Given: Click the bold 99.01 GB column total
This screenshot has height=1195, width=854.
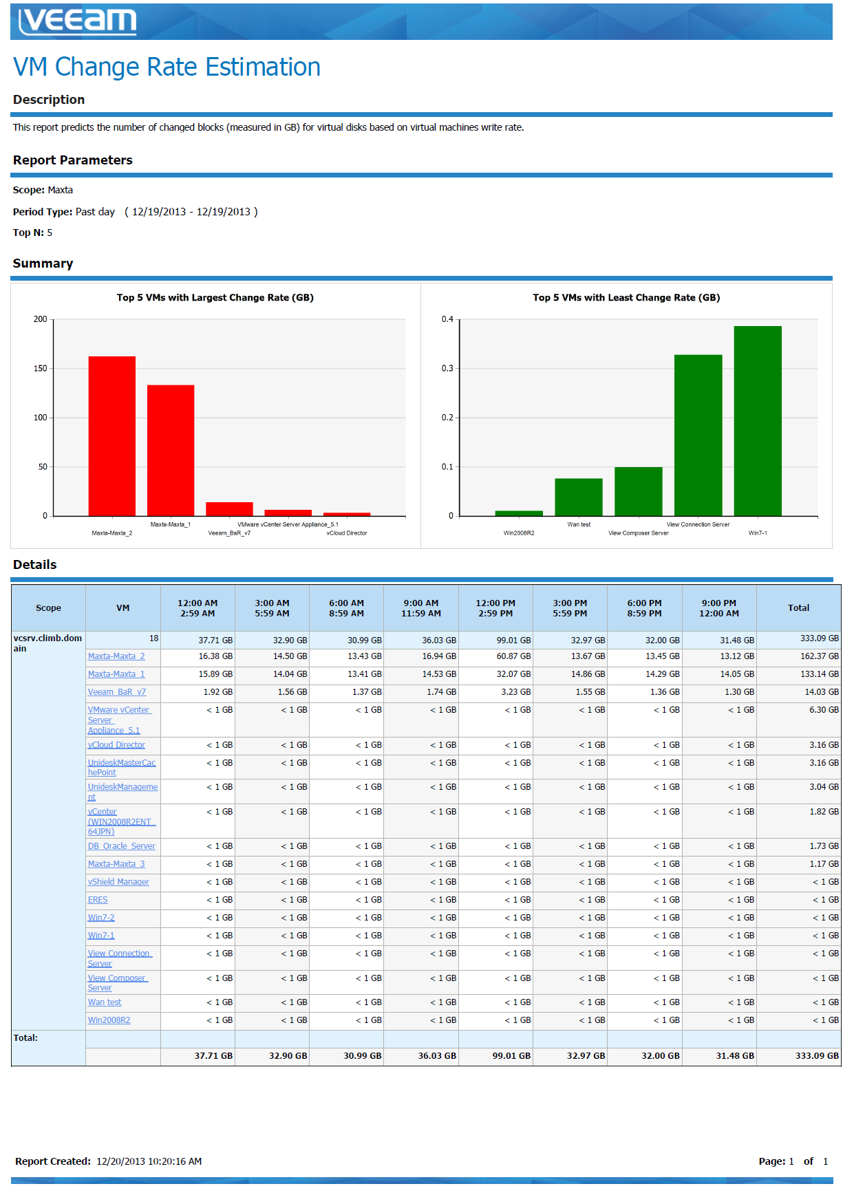Looking at the screenshot, I should (x=511, y=1056).
